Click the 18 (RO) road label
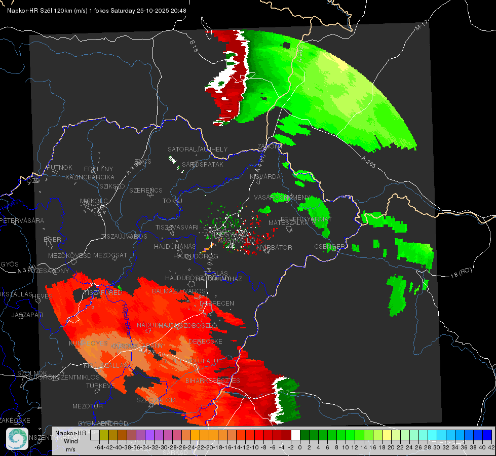 pyautogui.click(x=461, y=273)
